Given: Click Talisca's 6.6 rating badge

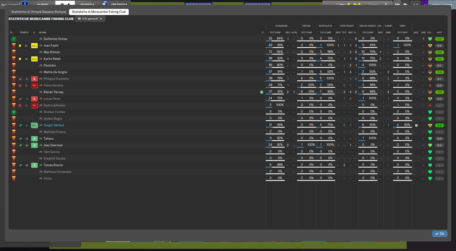Looking at the screenshot, I should coord(440,138).
